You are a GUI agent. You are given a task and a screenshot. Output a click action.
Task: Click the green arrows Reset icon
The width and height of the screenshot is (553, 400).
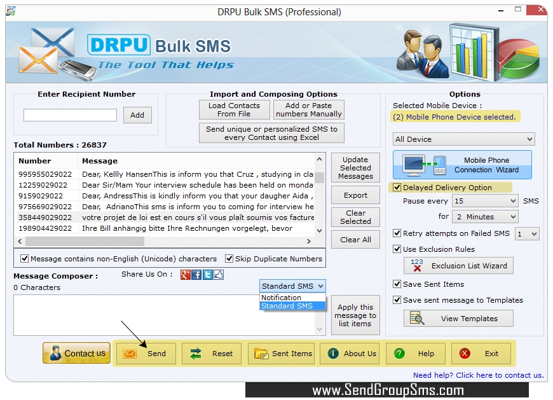pos(195,354)
